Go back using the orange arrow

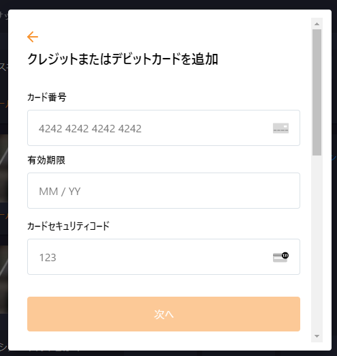[33, 37]
